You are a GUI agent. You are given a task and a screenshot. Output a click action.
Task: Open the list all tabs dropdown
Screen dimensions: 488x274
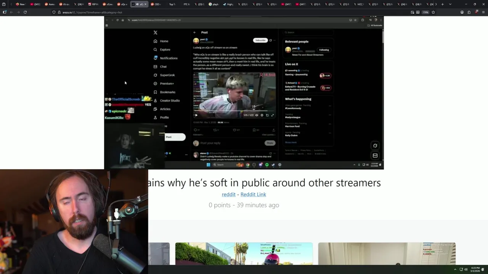coord(450,4)
